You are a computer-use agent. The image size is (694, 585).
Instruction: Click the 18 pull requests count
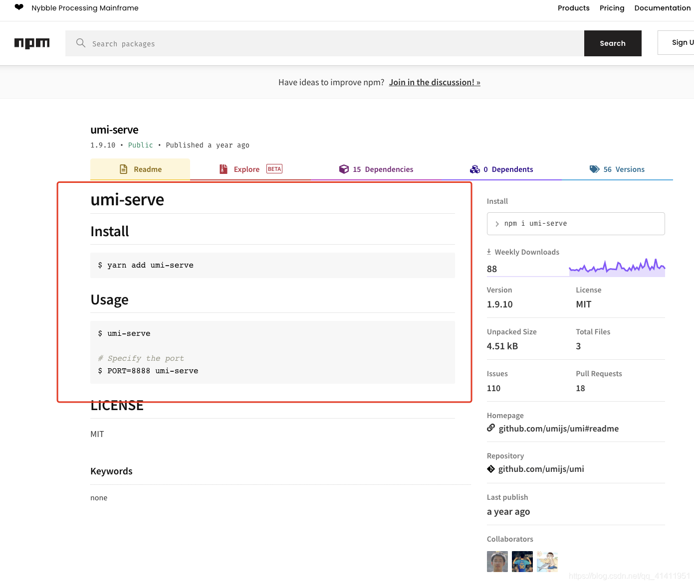point(580,388)
